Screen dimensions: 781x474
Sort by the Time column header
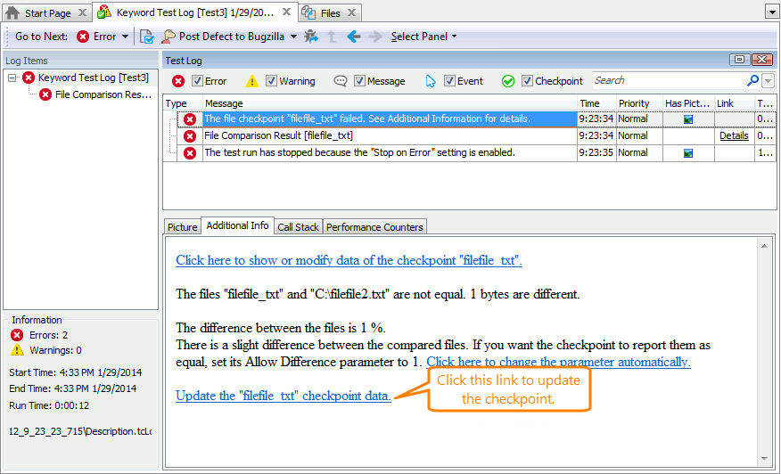point(596,103)
